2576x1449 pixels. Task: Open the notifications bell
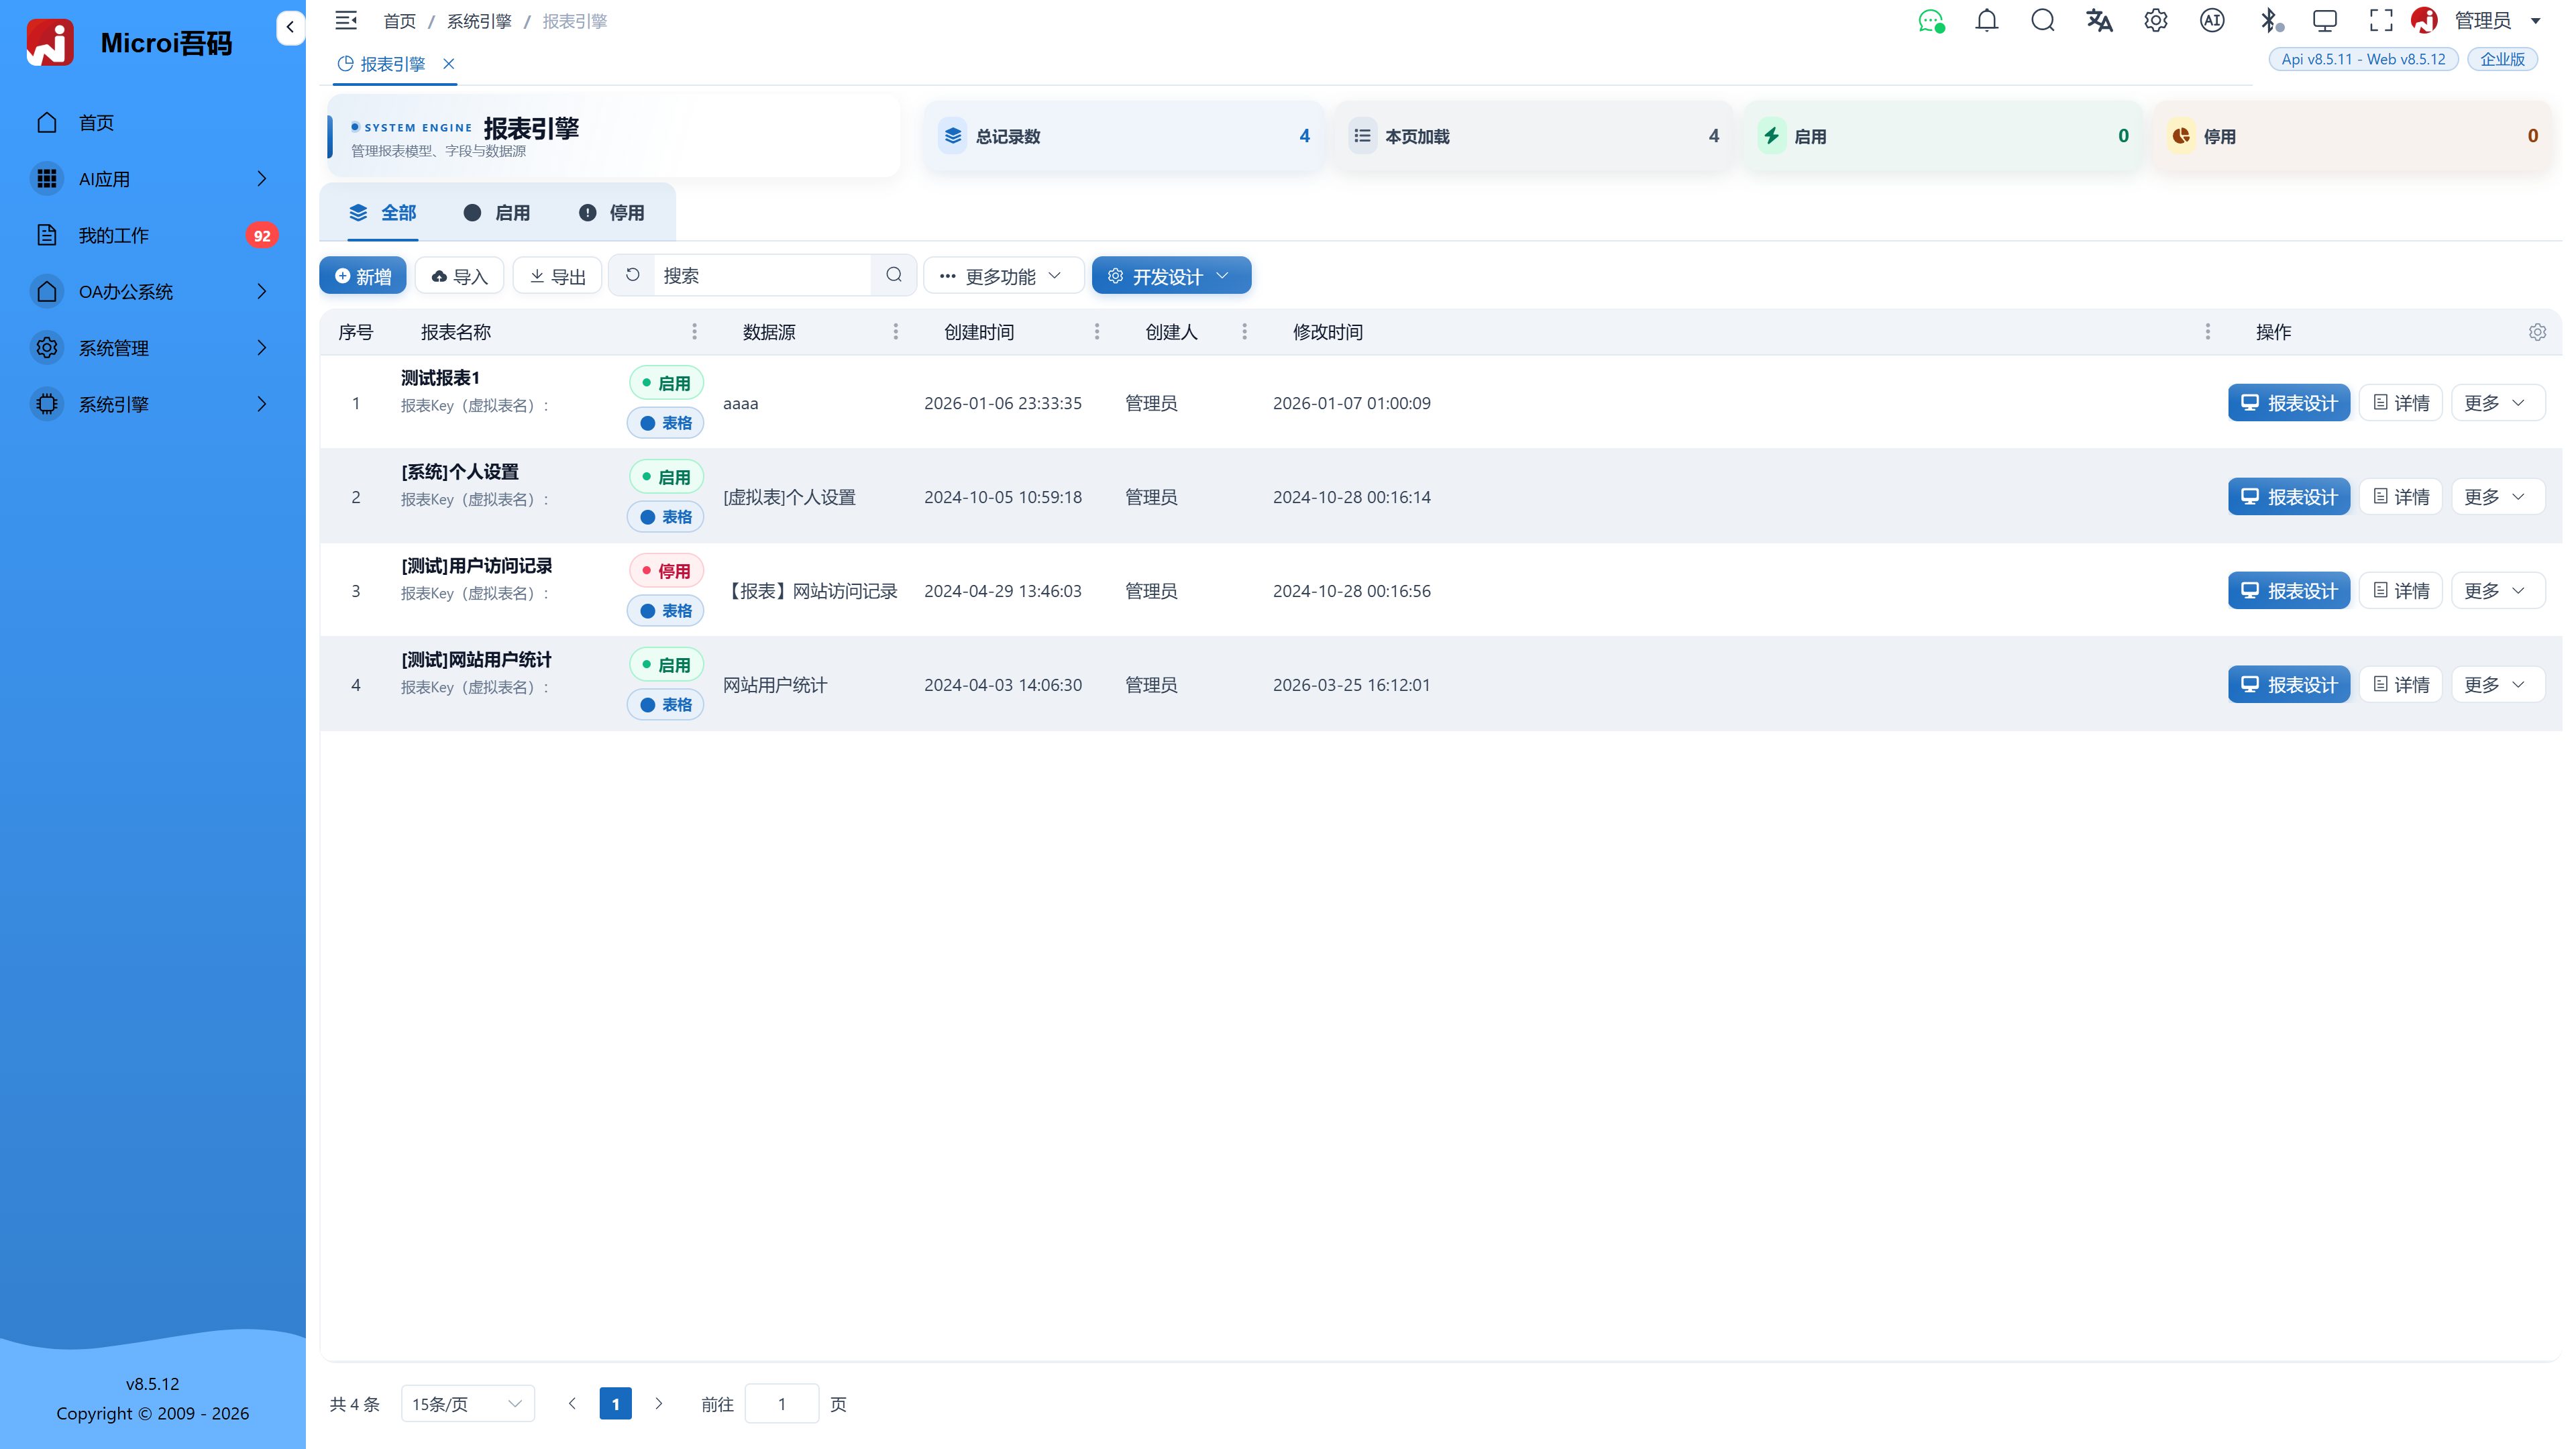point(1987,20)
